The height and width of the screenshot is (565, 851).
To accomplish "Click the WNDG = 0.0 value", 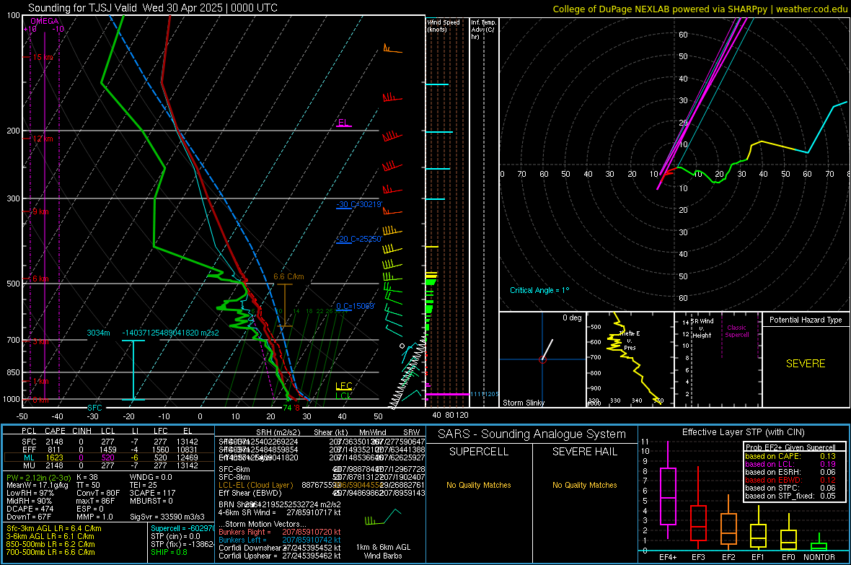I will coord(150,478).
